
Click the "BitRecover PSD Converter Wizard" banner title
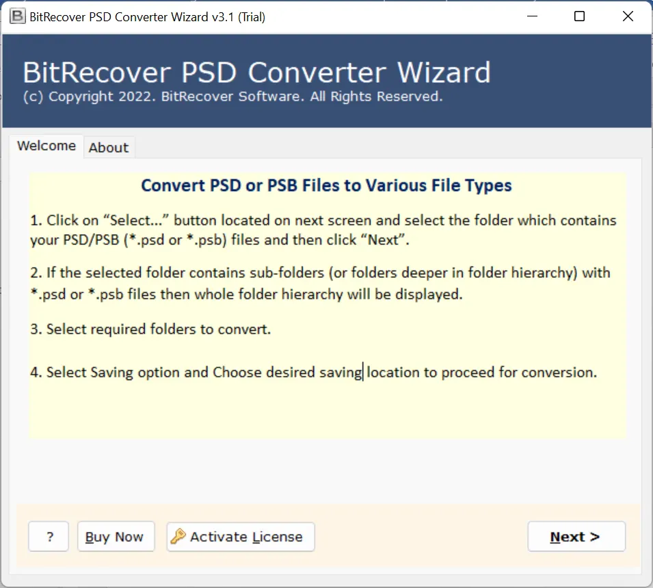256,73
